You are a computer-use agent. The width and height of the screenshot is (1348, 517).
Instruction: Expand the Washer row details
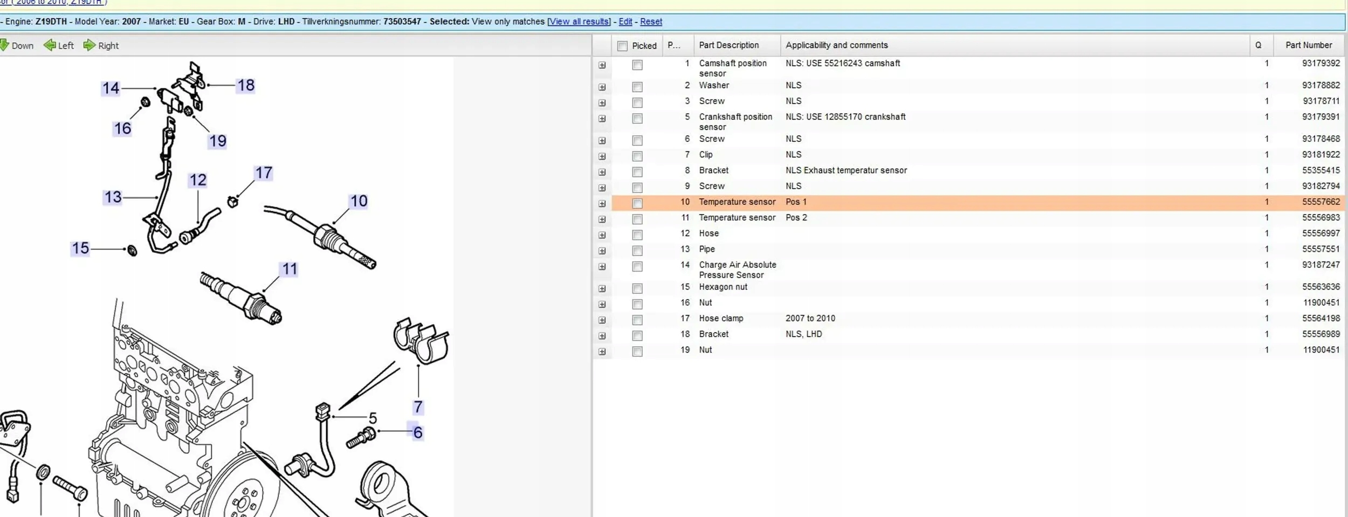(602, 87)
